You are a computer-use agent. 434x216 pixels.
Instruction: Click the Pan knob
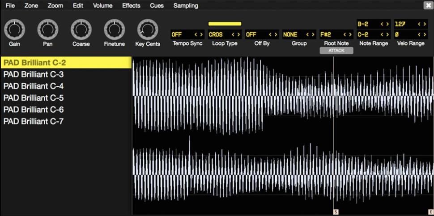click(48, 30)
